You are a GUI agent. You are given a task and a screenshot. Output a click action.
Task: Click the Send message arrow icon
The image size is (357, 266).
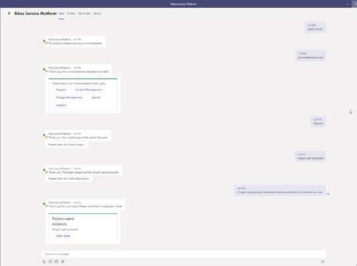[323, 261]
